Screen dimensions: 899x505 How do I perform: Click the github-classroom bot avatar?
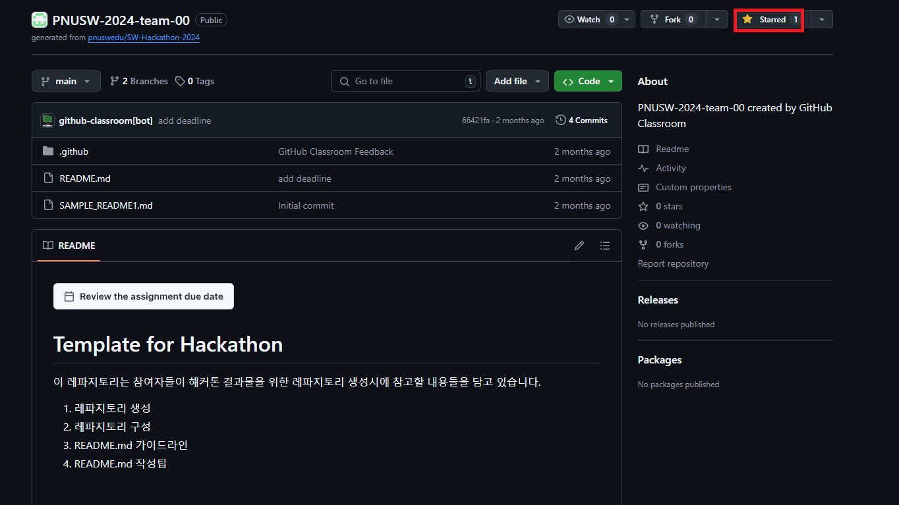coord(47,120)
